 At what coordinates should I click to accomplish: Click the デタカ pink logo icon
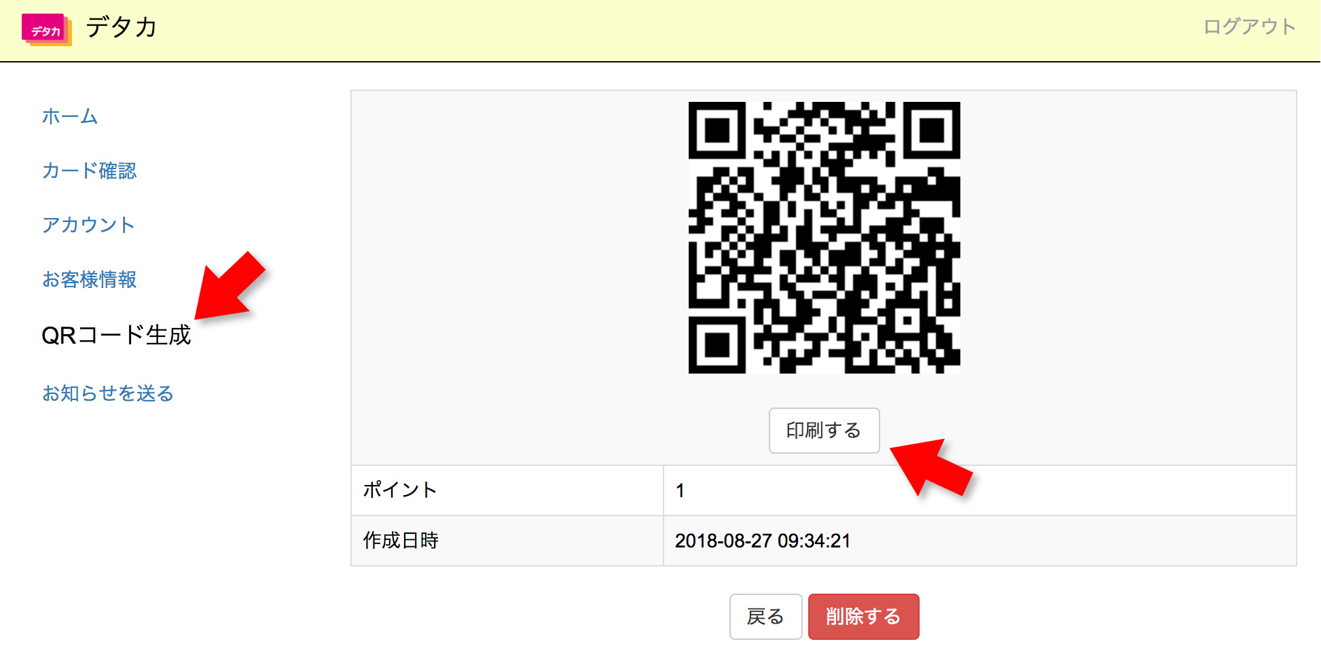click(47, 30)
